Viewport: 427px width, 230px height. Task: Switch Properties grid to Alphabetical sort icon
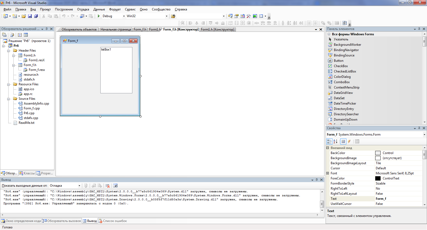coord(335,141)
